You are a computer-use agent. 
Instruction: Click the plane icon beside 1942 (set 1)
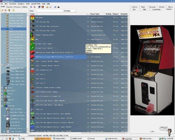tap(32, 74)
